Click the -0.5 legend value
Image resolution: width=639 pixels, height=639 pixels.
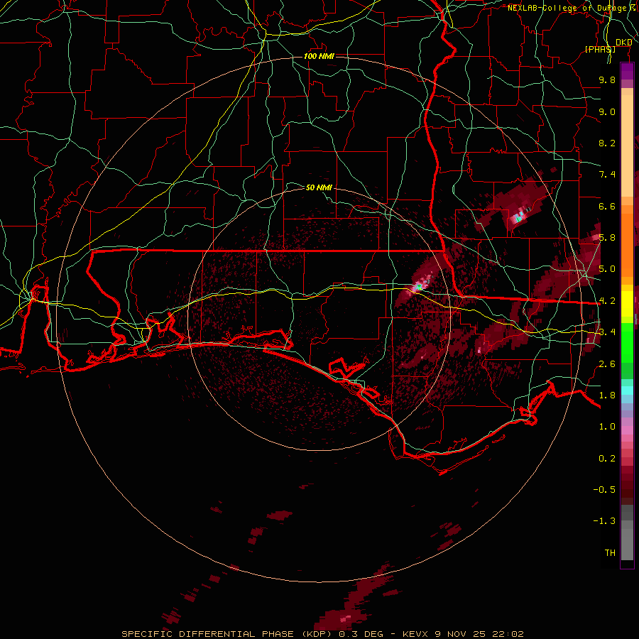(604, 490)
